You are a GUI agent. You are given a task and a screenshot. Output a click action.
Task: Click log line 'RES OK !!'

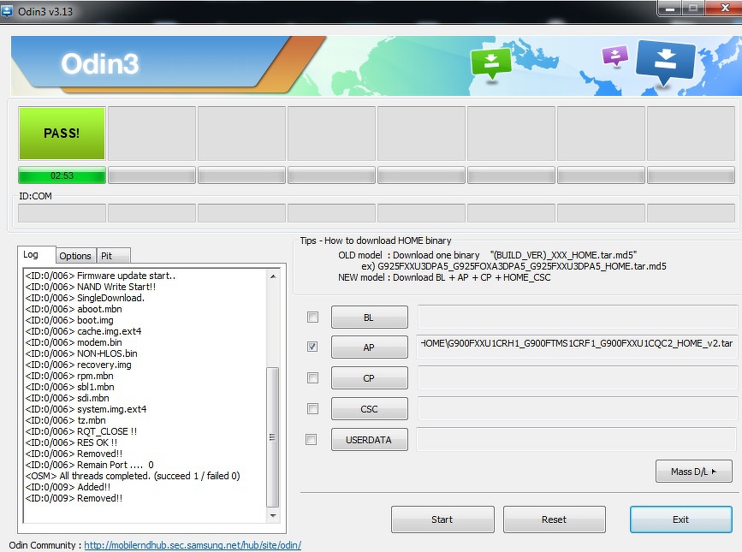(x=71, y=442)
